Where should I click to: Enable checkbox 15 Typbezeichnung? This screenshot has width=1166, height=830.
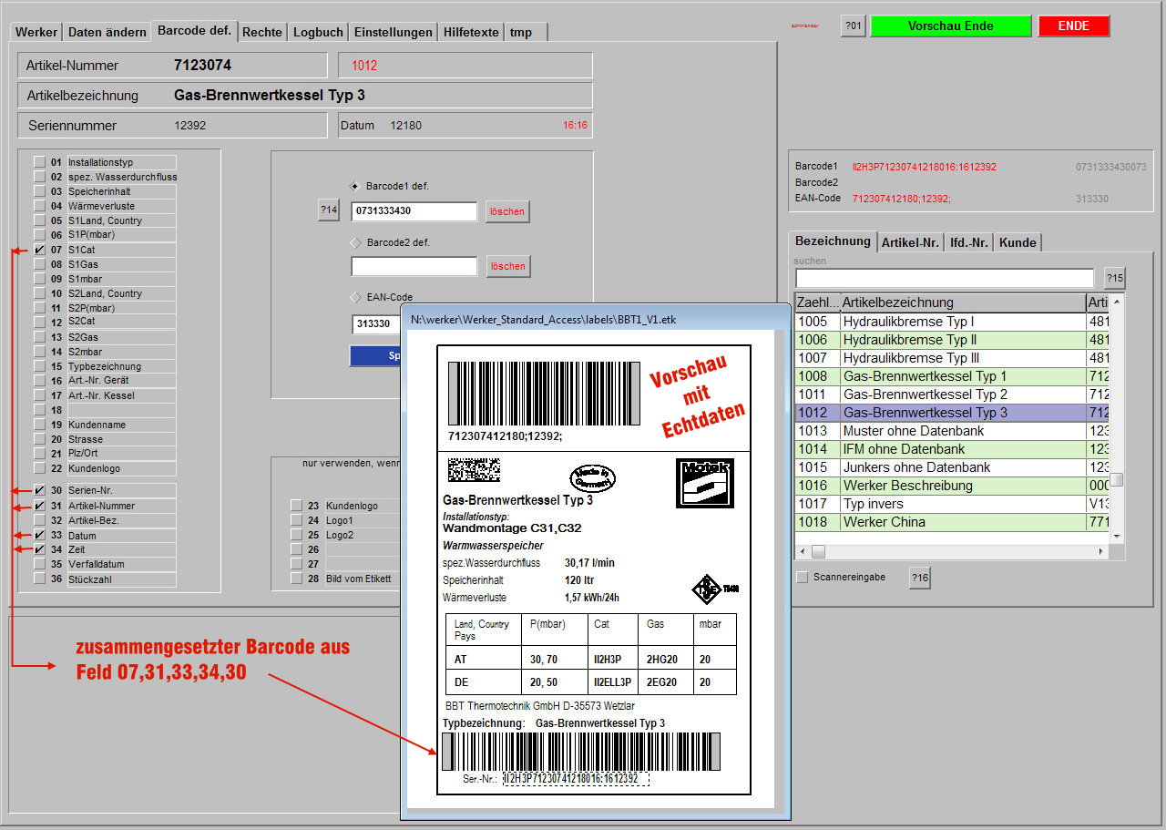39,366
